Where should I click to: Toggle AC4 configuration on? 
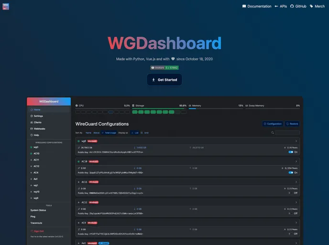pos(291,234)
